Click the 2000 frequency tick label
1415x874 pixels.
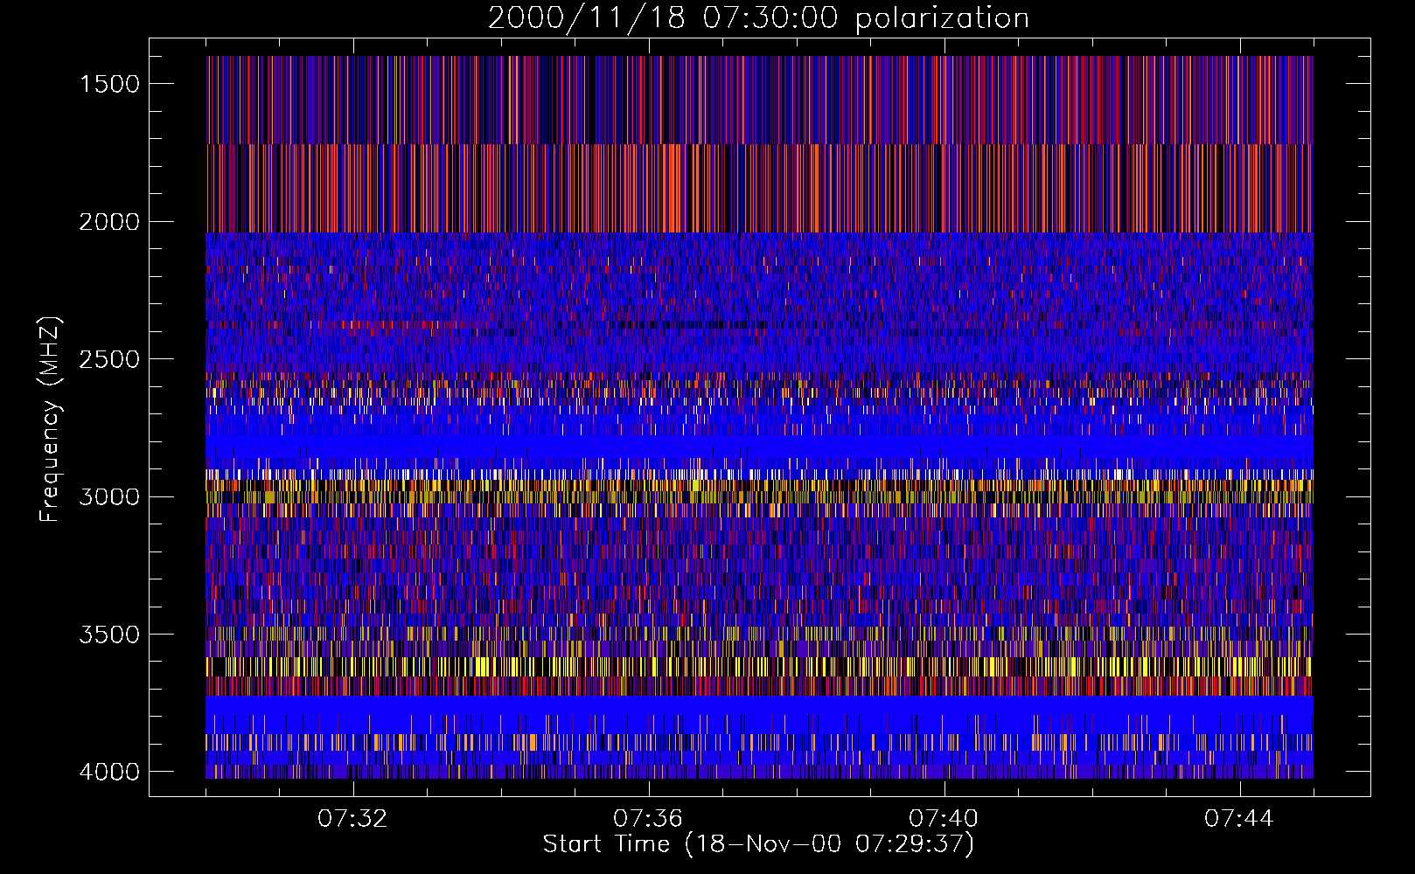tap(109, 222)
